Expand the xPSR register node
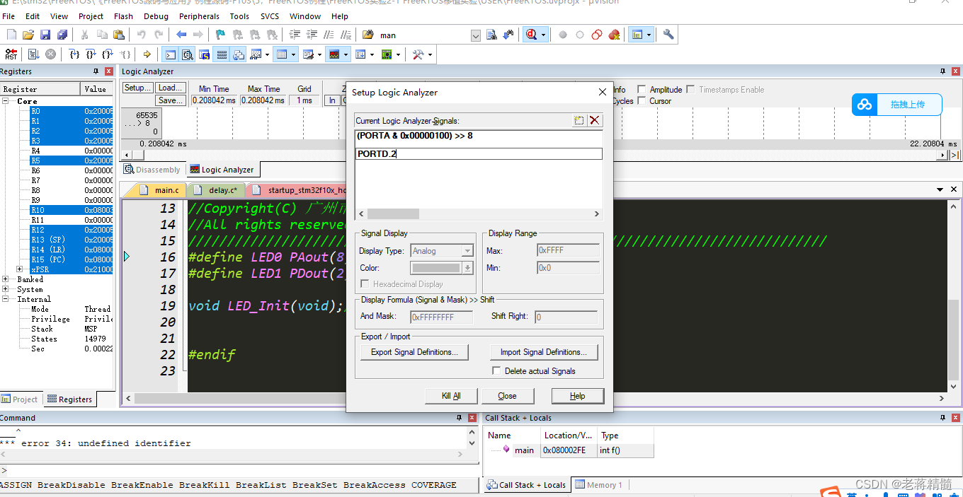Viewport: 963px width, 497px height. [x=19, y=269]
